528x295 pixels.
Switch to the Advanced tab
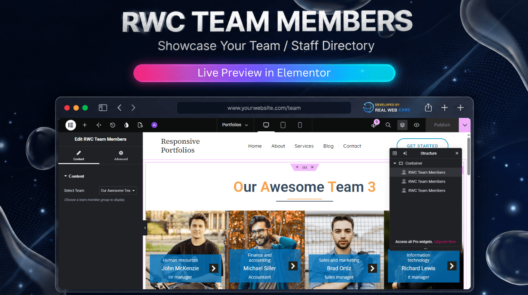(121, 155)
